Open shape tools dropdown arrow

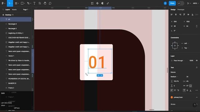tap(24, 3)
